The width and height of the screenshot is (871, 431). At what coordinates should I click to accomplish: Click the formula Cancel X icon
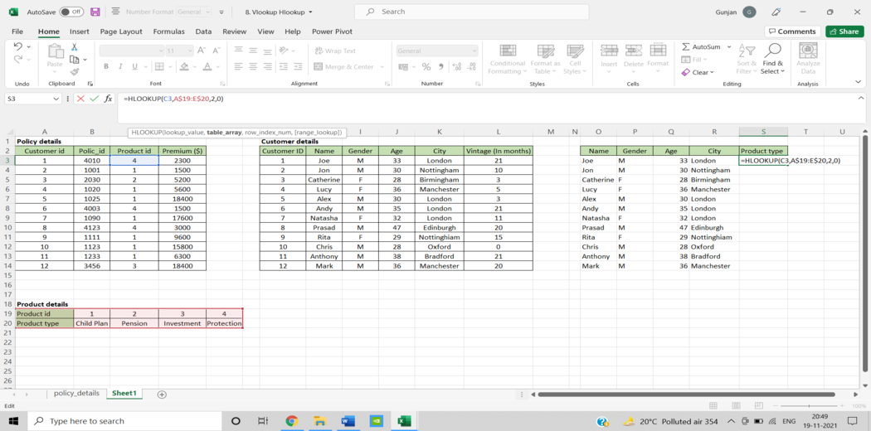tap(80, 99)
